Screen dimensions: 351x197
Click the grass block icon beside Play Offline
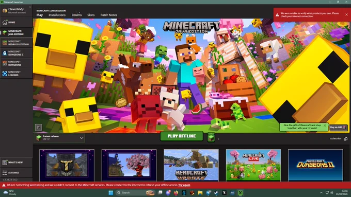coord(211,138)
